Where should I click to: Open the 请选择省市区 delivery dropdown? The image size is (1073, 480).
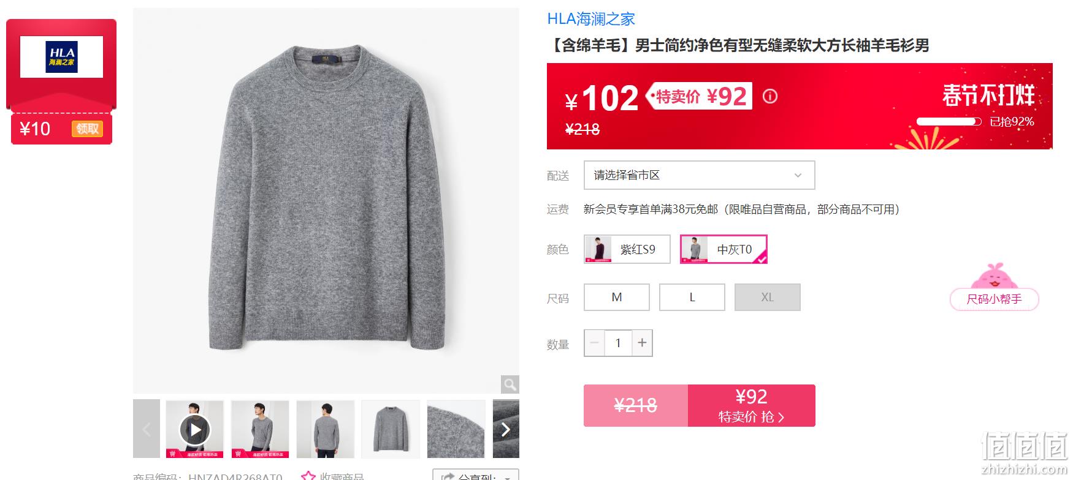point(699,175)
